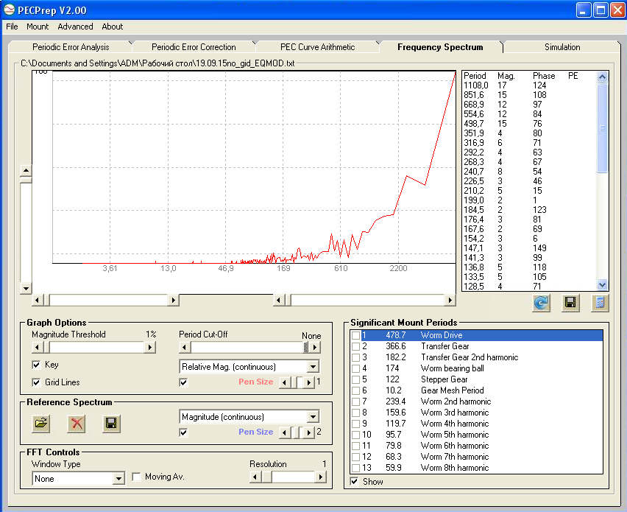This screenshot has height=512, width=627.
Task: Click the Magnitude Threshold slider track
Action: pos(96,347)
